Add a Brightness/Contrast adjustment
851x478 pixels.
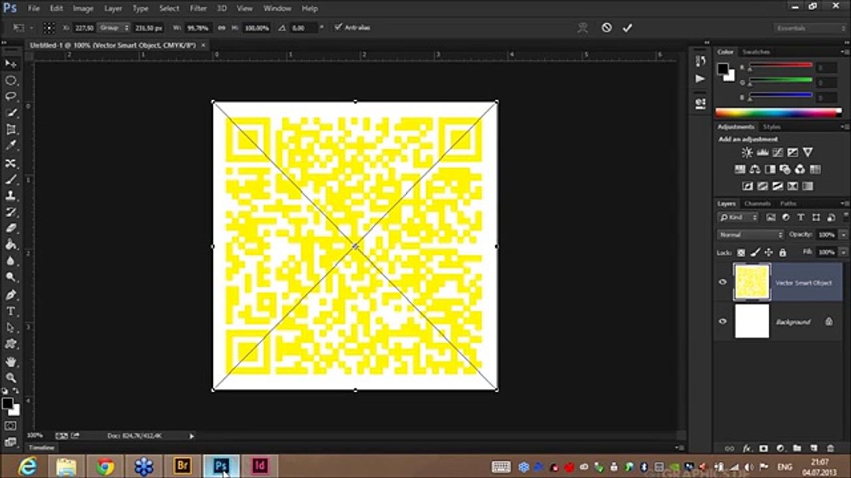point(747,153)
